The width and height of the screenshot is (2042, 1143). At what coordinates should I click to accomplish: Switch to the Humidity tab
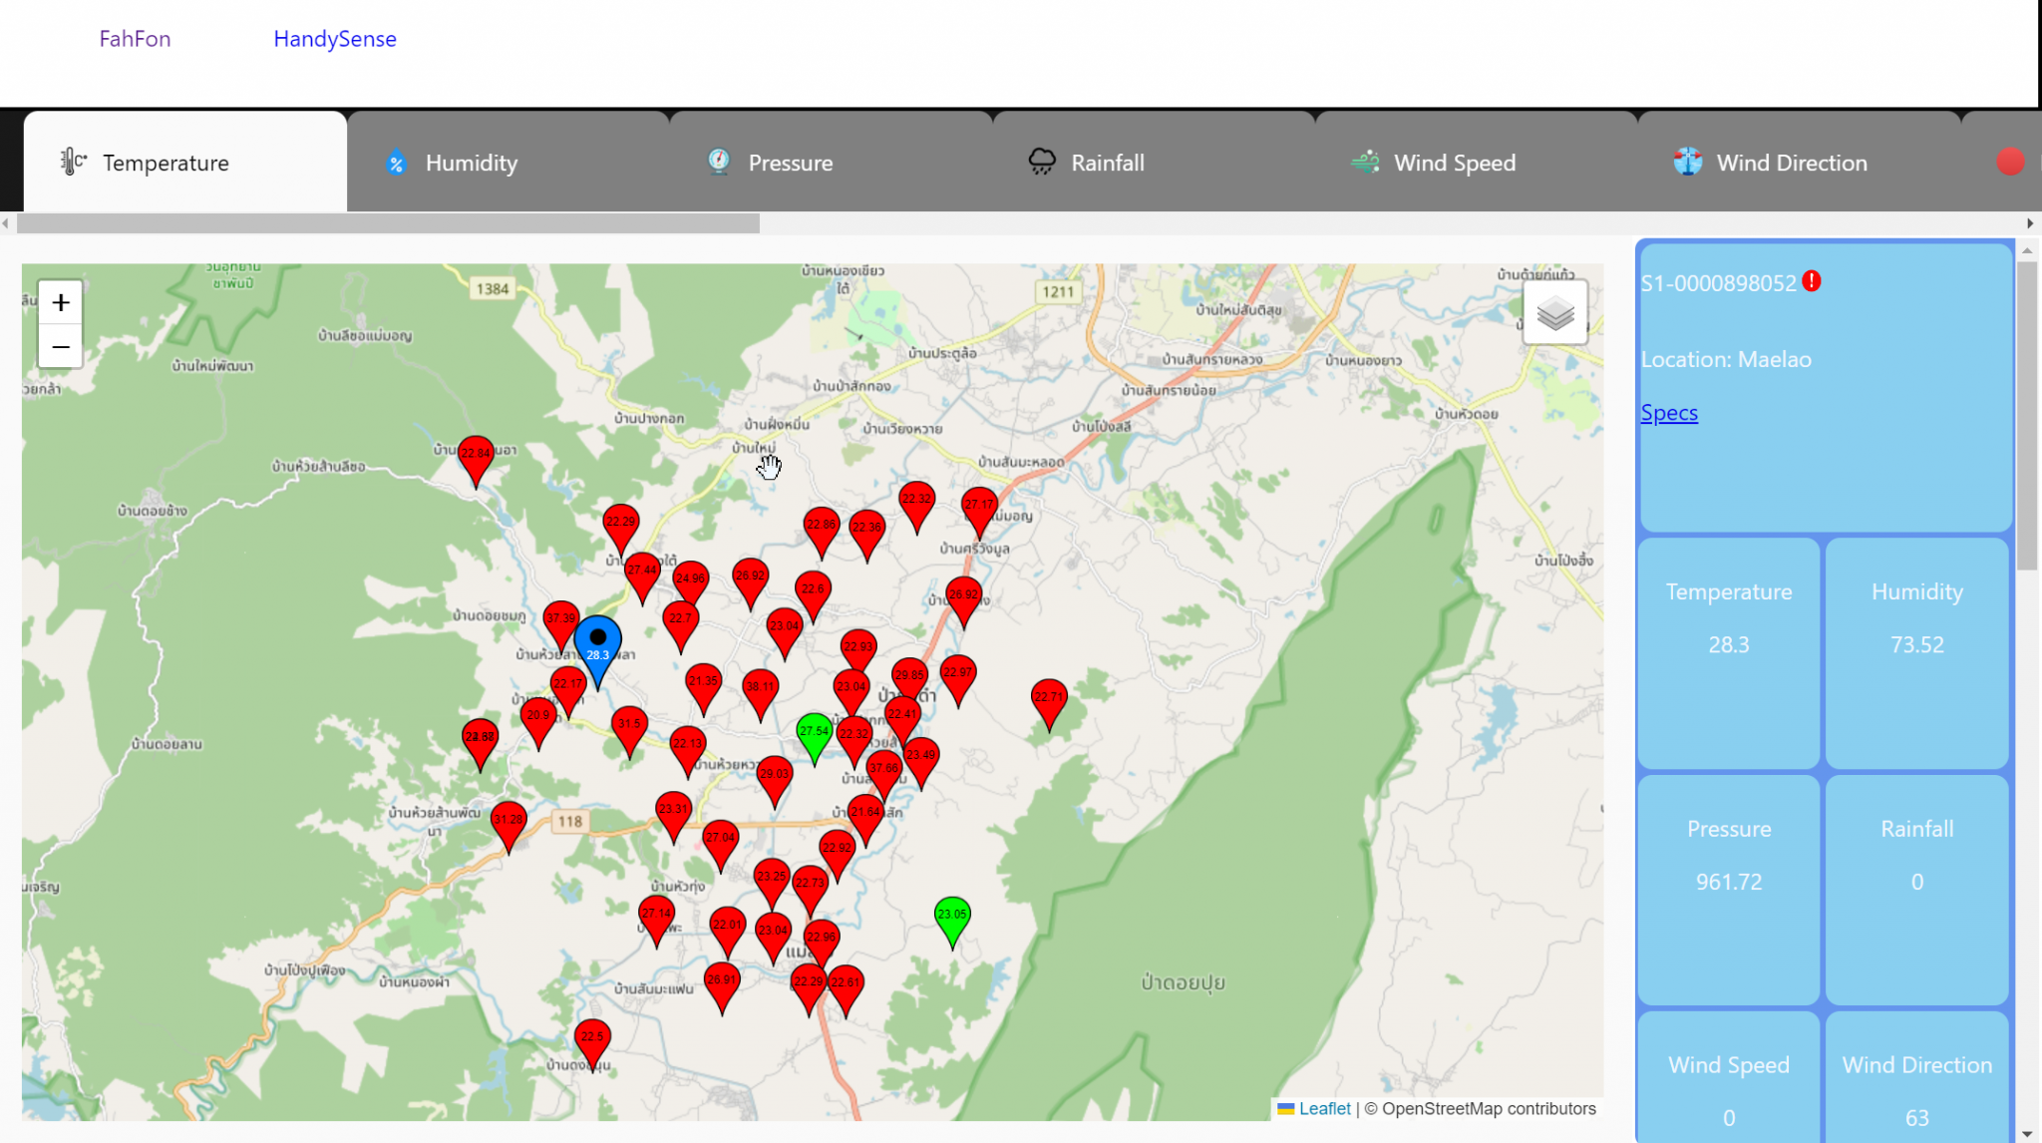click(471, 163)
